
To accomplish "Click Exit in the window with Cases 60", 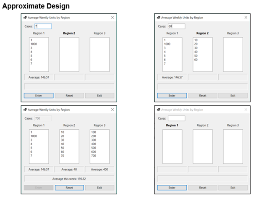I will coord(233,96).
